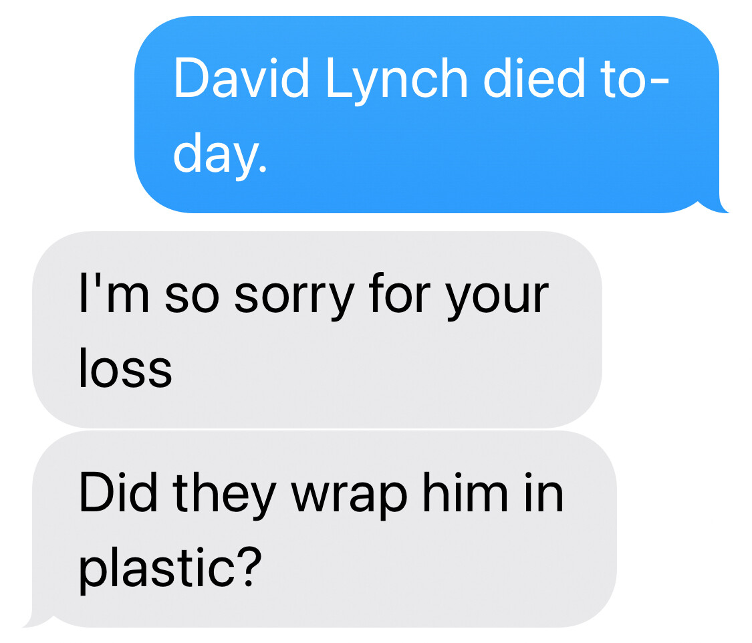The height and width of the screenshot is (643, 752).
Task: Click the tail of the bottom gray bubble
Action: coord(37,620)
